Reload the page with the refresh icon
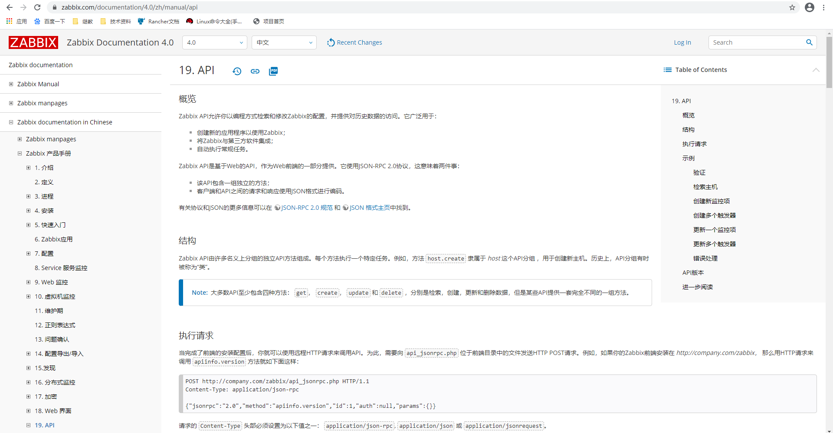This screenshot has height=433, width=833. click(37, 7)
